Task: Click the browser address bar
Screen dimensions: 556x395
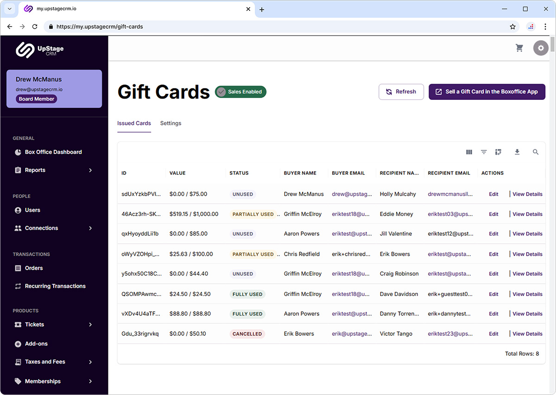Action: pyautogui.click(x=278, y=27)
